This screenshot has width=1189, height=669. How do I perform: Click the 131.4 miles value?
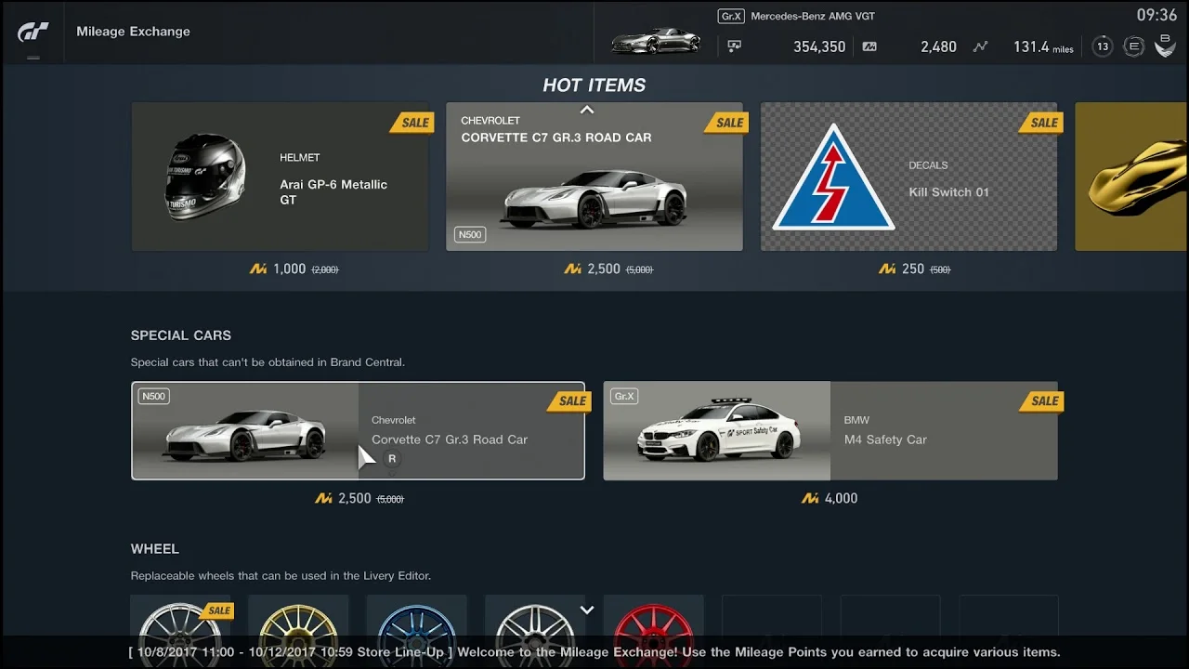(x=1043, y=46)
